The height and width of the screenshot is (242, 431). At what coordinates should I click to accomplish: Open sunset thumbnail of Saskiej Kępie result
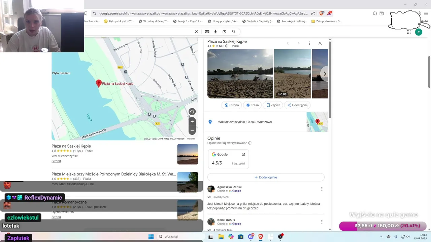click(x=188, y=154)
